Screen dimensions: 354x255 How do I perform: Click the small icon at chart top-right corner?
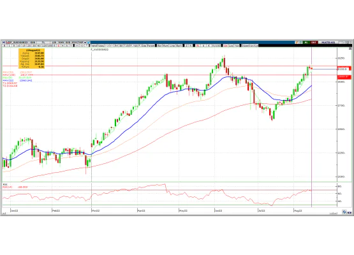point(350,48)
